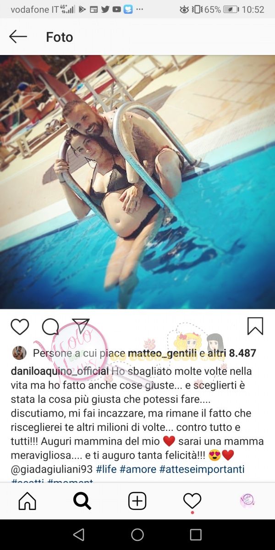Save the post with the bookmark icon

coord(255,326)
